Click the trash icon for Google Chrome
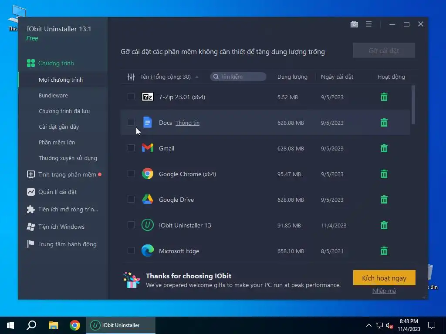 click(384, 174)
